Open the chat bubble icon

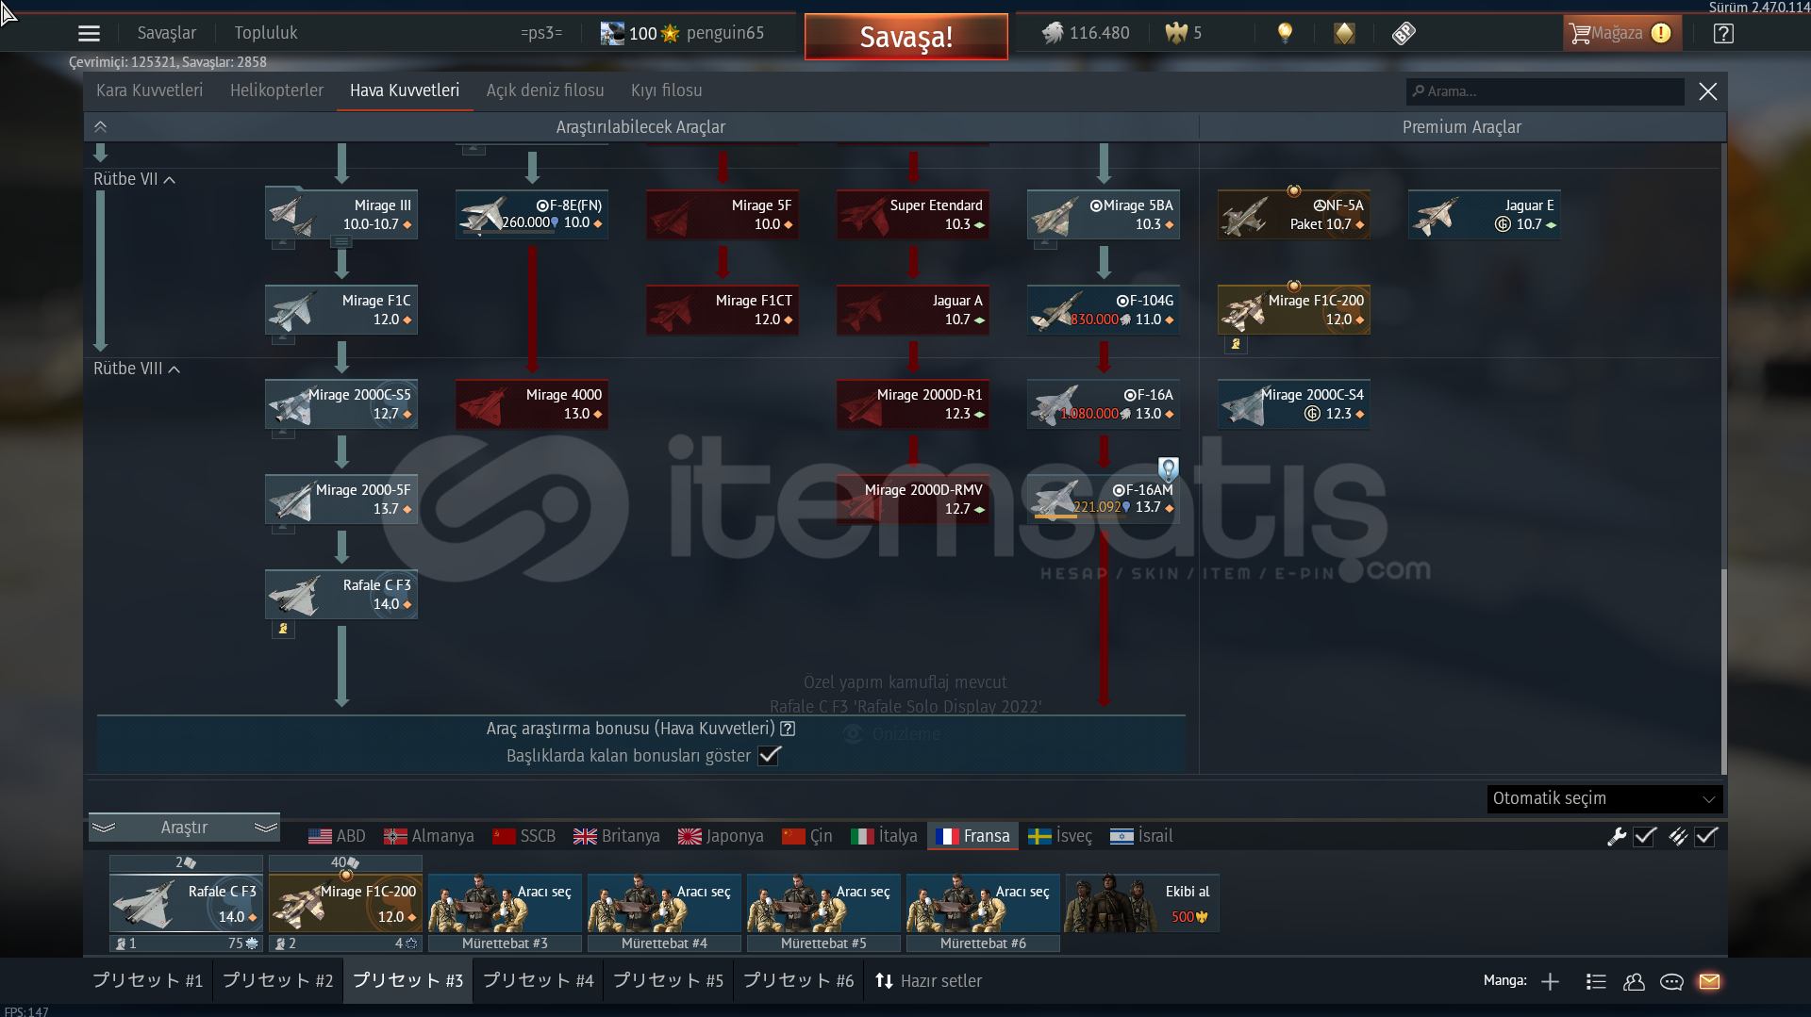pyautogui.click(x=1671, y=982)
